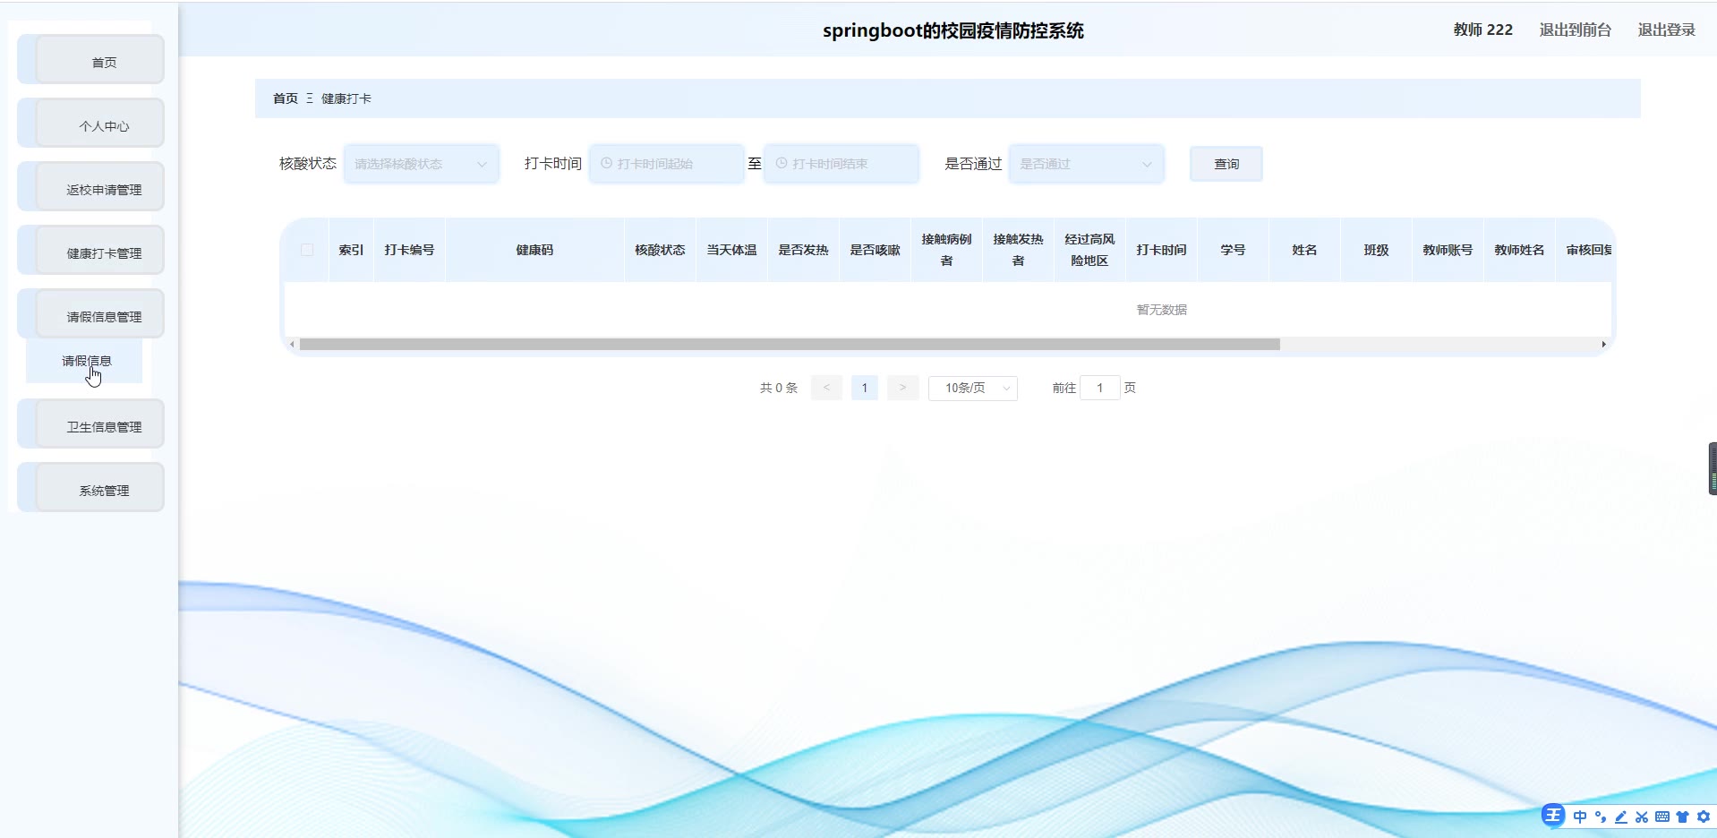Click 教师账号 column header
The image size is (1717, 838).
click(x=1448, y=250)
